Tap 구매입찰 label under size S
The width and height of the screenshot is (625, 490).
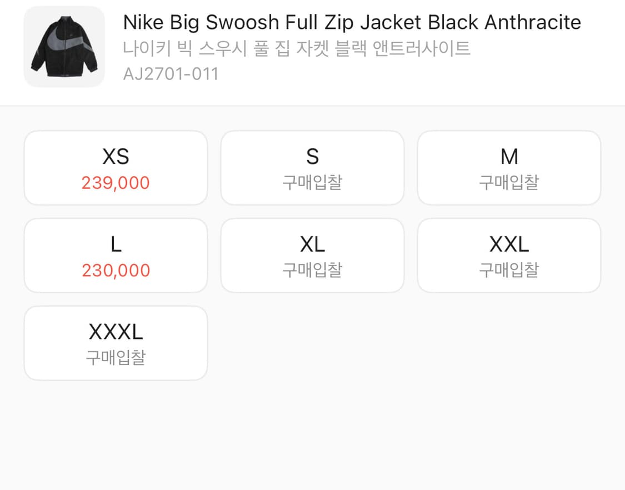[312, 183]
